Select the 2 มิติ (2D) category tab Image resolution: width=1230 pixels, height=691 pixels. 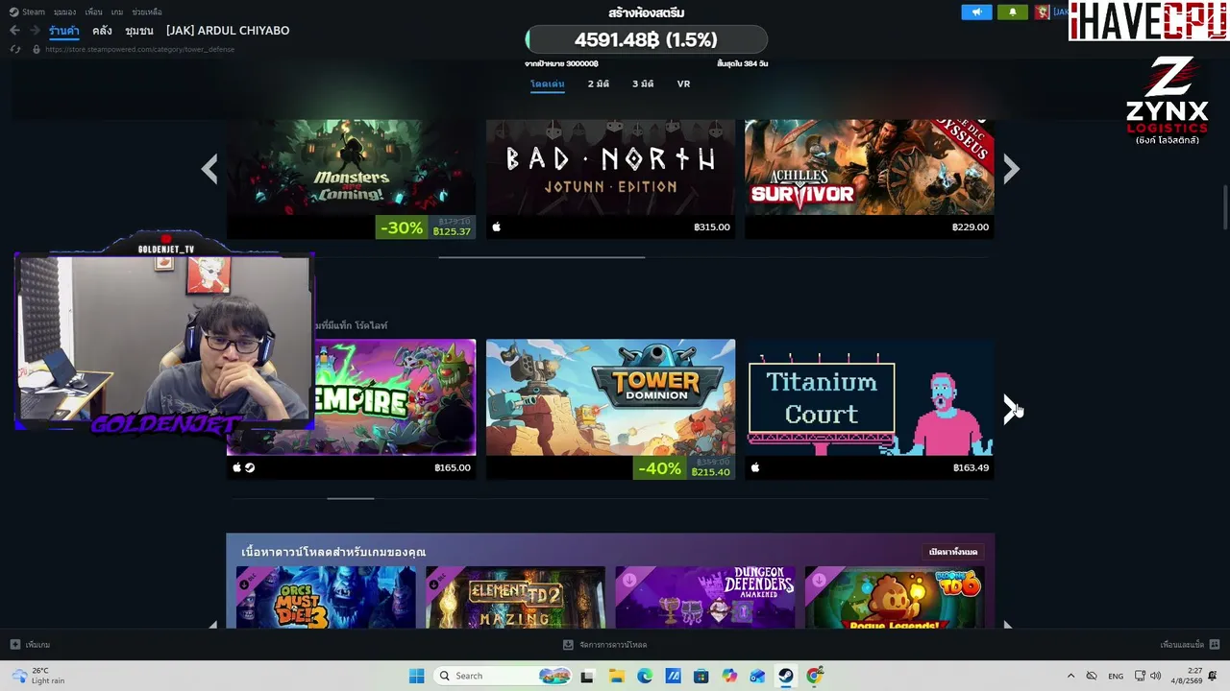coord(599,83)
